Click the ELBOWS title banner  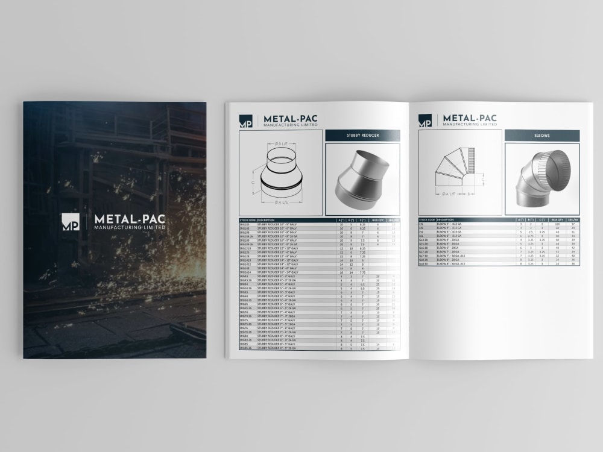pyautogui.click(x=542, y=135)
